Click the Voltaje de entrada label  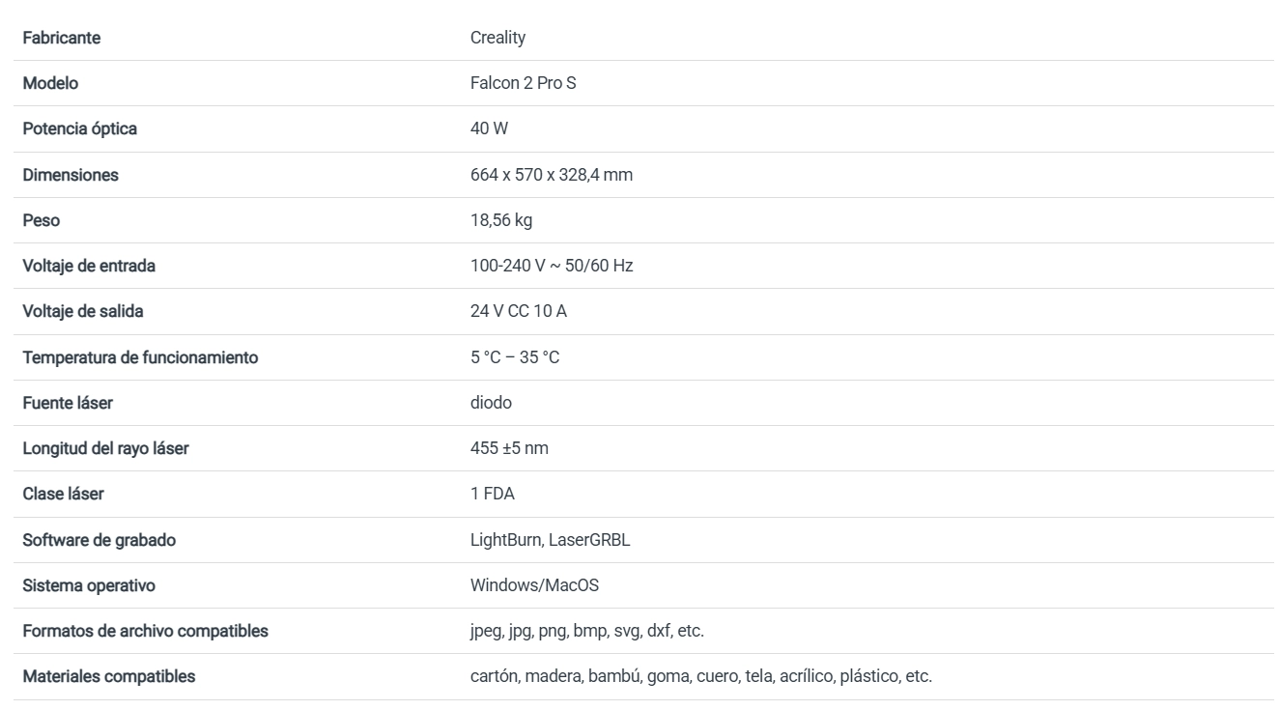89,266
